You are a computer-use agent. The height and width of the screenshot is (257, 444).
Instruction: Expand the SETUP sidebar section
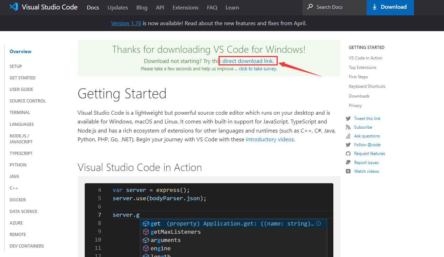click(16, 66)
